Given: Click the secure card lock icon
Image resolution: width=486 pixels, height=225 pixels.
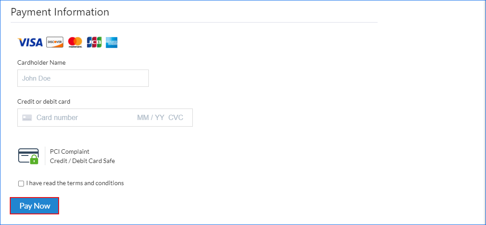Looking at the screenshot, I should (x=28, y=156).
